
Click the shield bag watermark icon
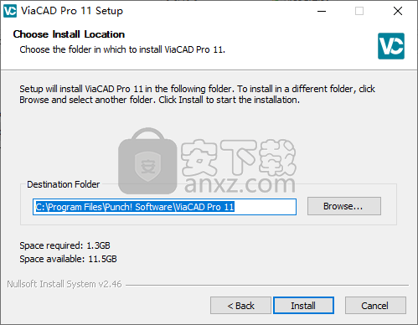click(x=147, y=161)
